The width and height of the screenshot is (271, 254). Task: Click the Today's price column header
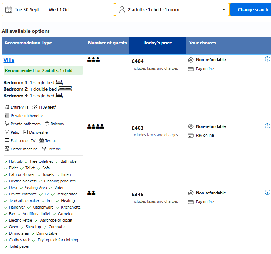[158, 43]
